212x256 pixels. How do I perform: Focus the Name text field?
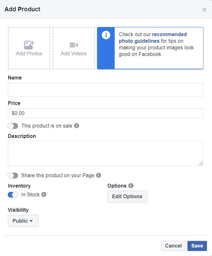[x=105, y=90]
